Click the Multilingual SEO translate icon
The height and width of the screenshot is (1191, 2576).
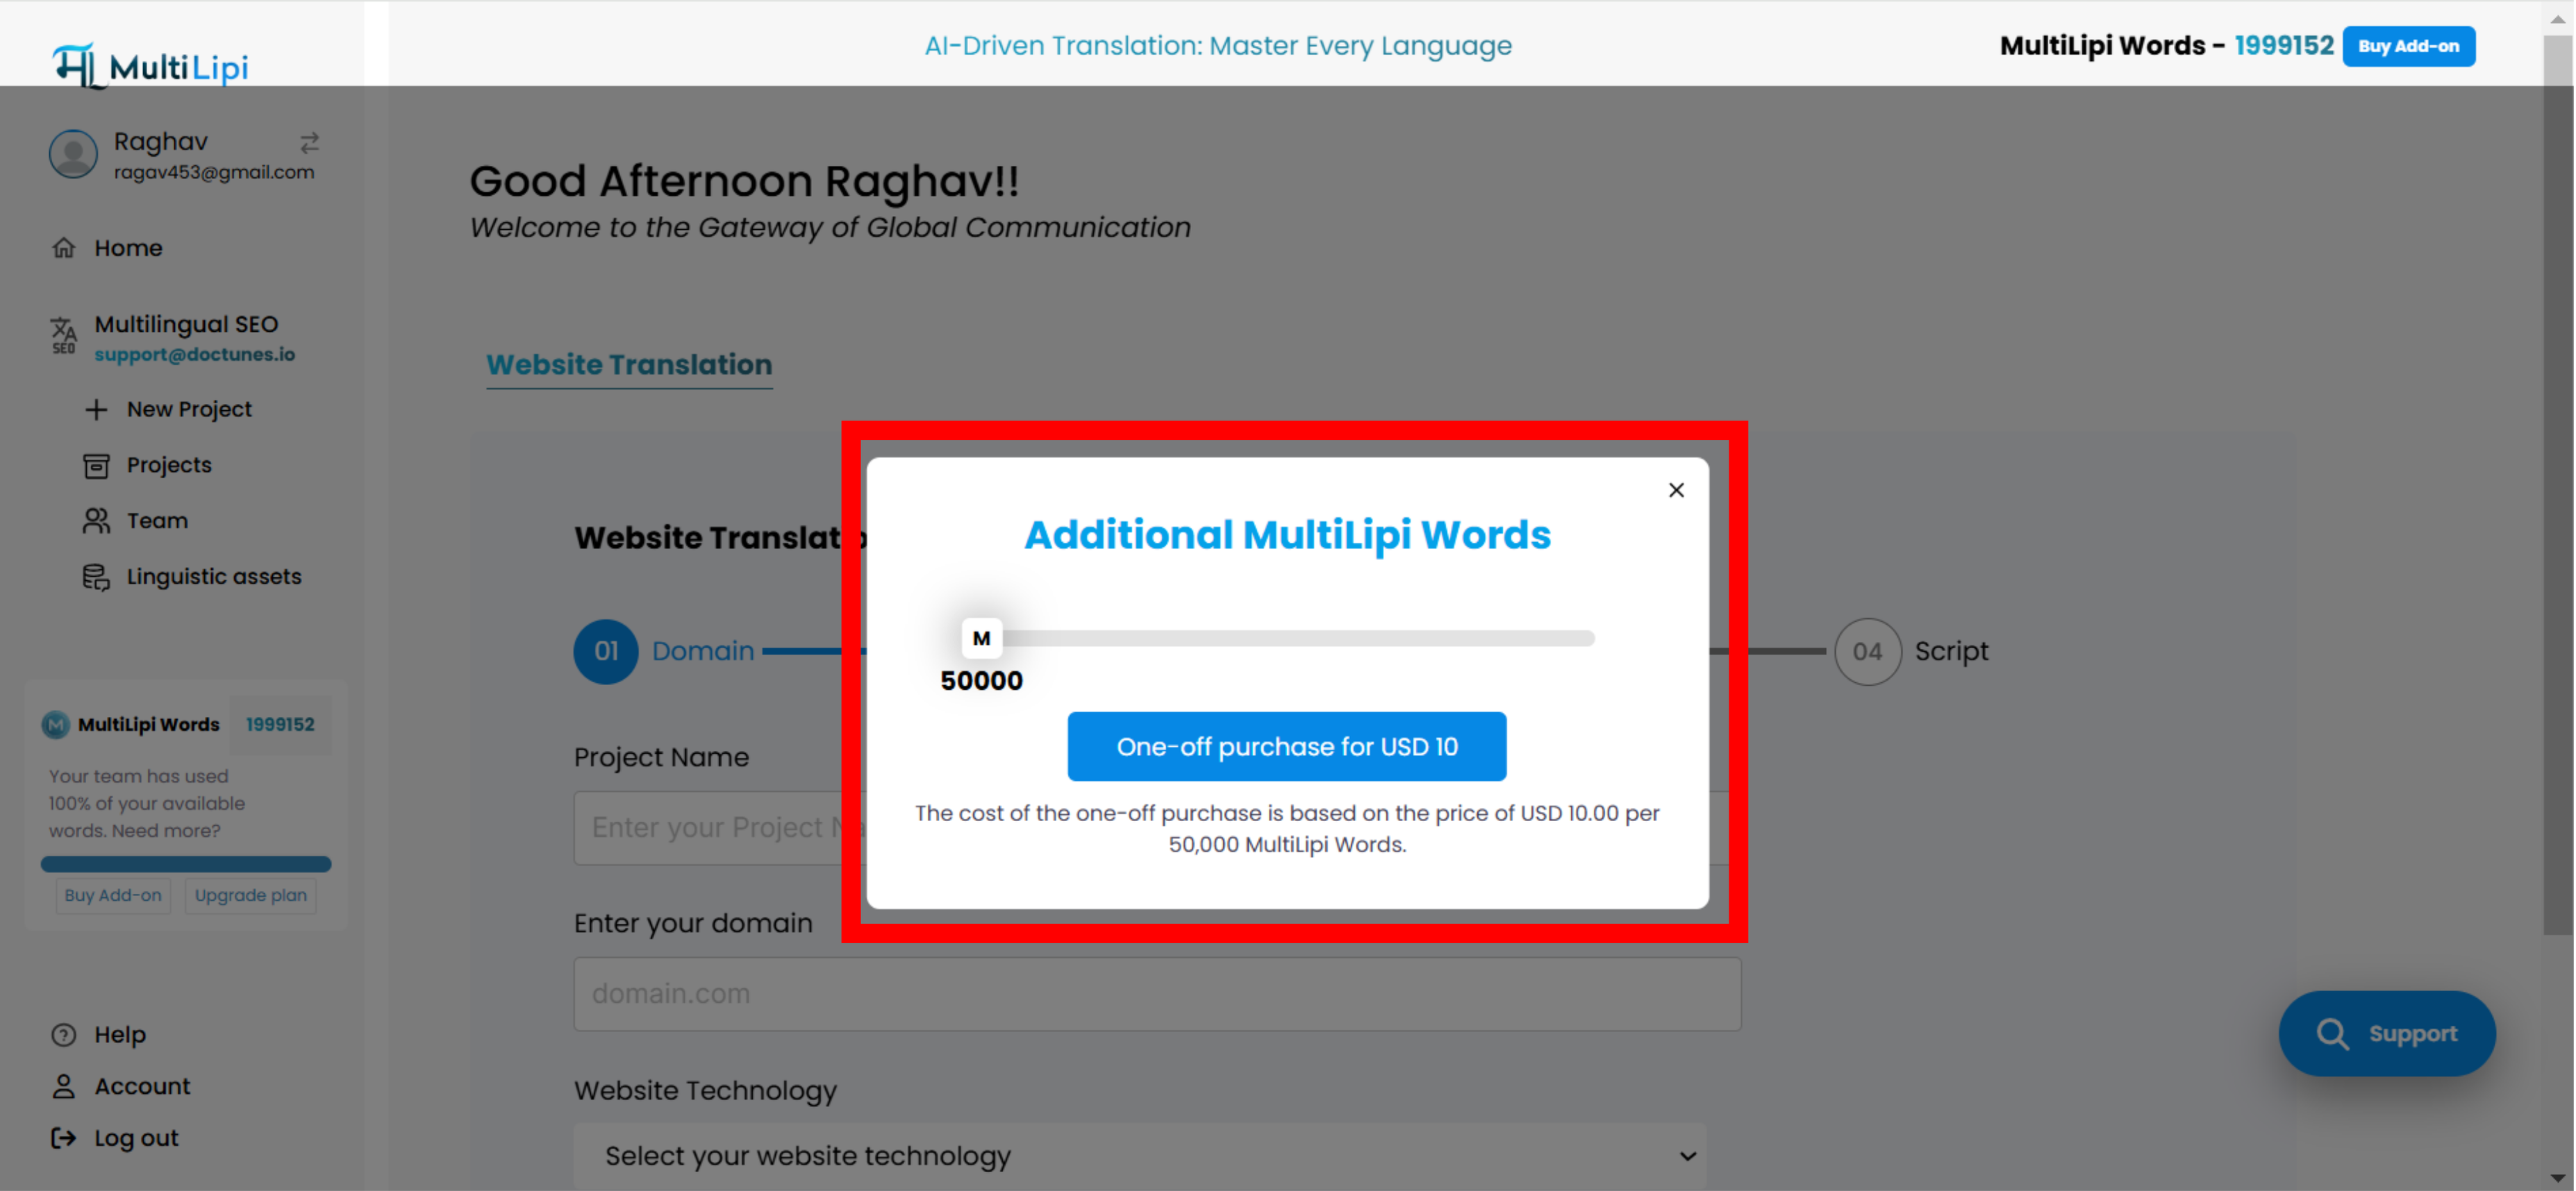(63, 336)
